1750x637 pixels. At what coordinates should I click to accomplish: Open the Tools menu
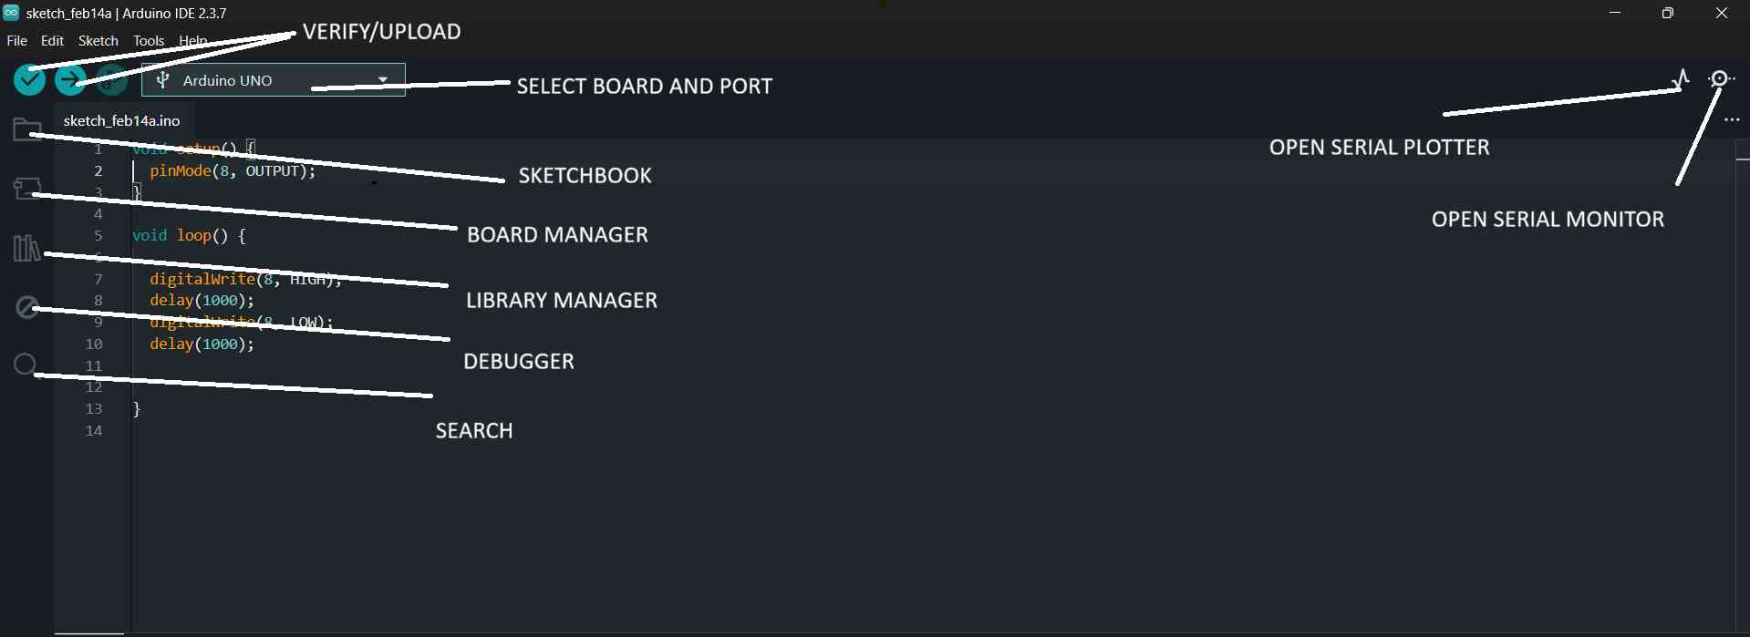(149, 41)
